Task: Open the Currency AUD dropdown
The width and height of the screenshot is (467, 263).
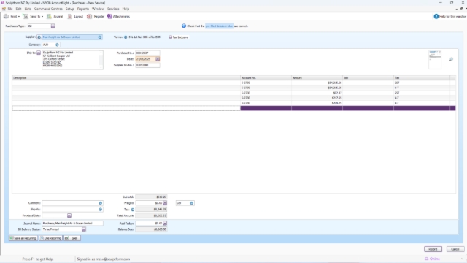Action: (57, 45)
